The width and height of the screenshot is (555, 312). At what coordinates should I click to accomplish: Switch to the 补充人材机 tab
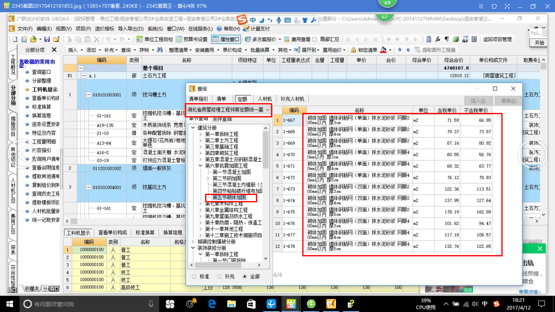[293, 99]
